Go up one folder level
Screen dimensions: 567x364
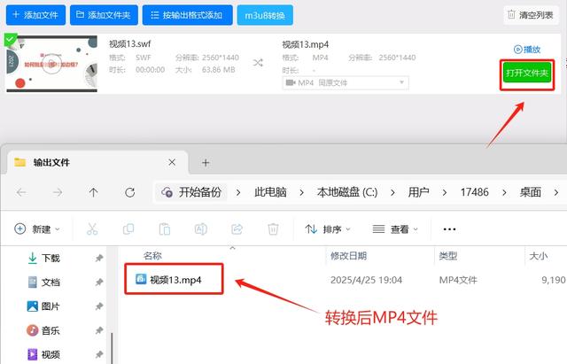point(94,192)
